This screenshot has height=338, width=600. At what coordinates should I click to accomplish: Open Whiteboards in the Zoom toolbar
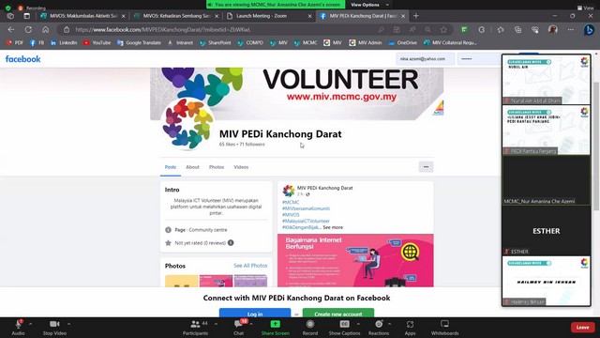pos(444,328)
